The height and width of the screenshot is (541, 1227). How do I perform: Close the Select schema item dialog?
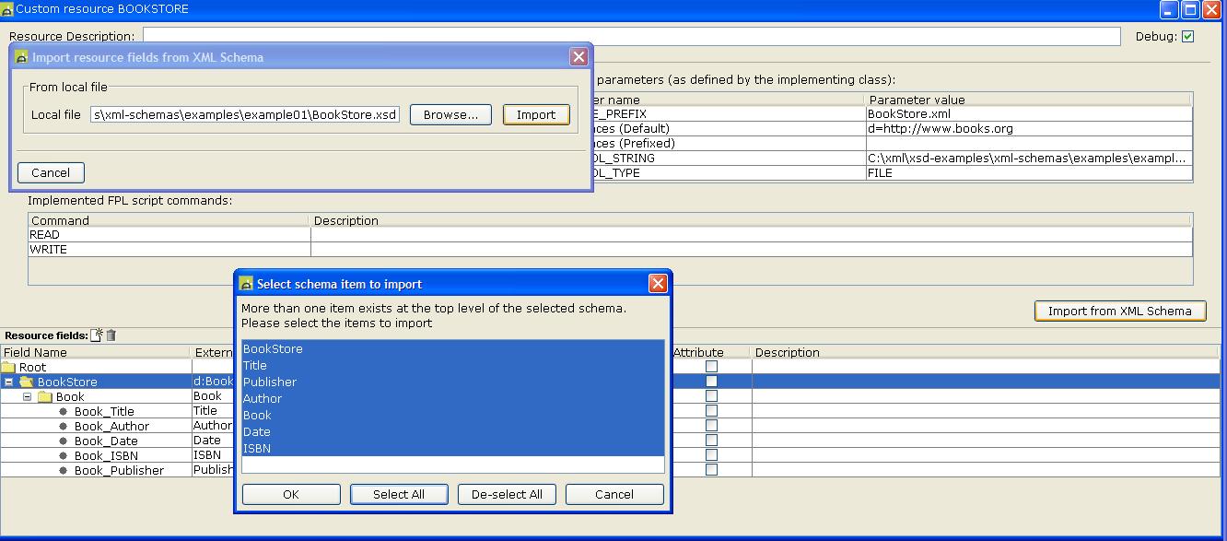click(x=658, y=284)
